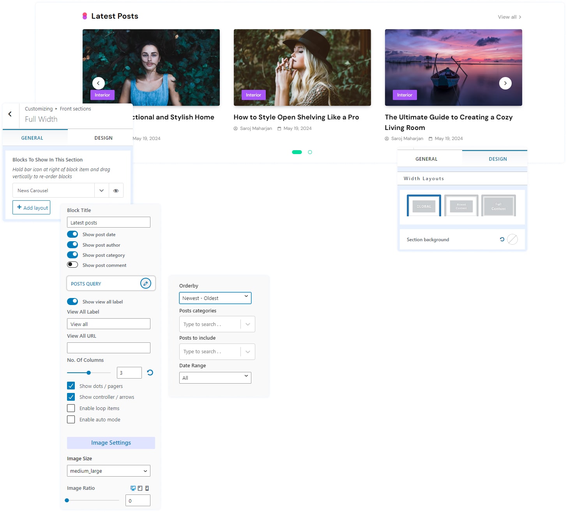Enable the Show post comment switch
567x512 pixels.
tap(72, 265)
